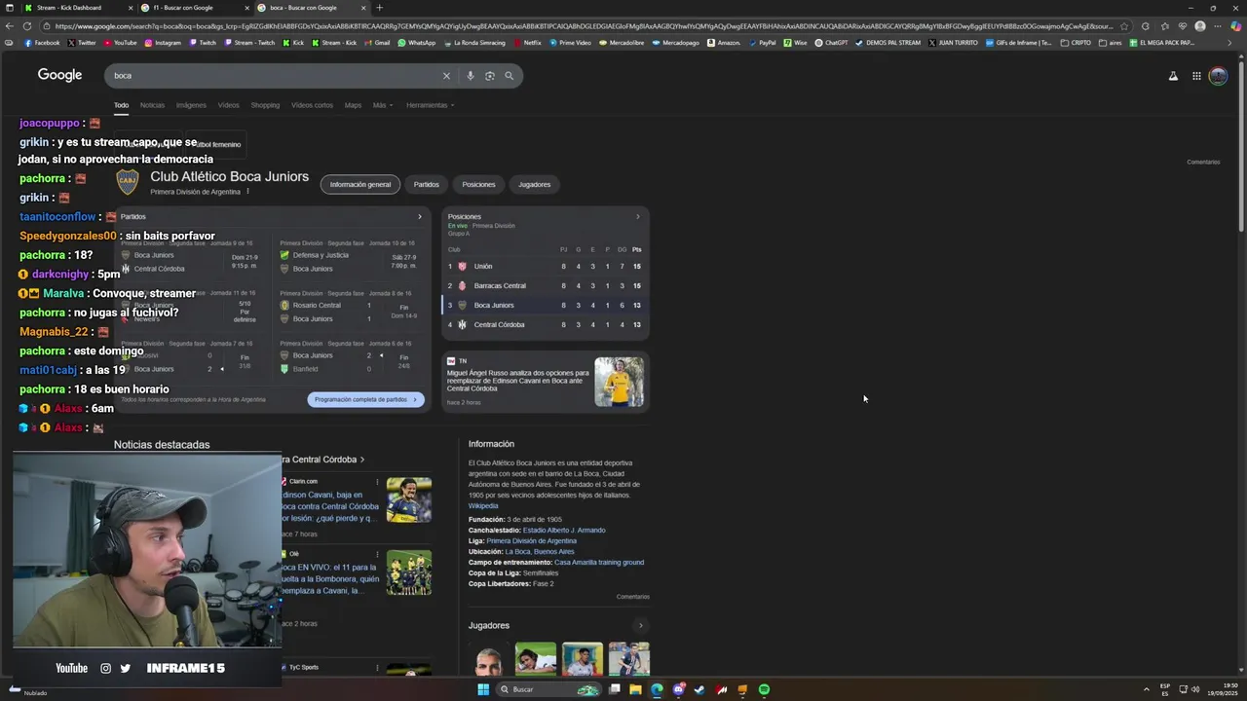
Task: Expand the Jugadores section arrow
Action: [x=640, y=626]
